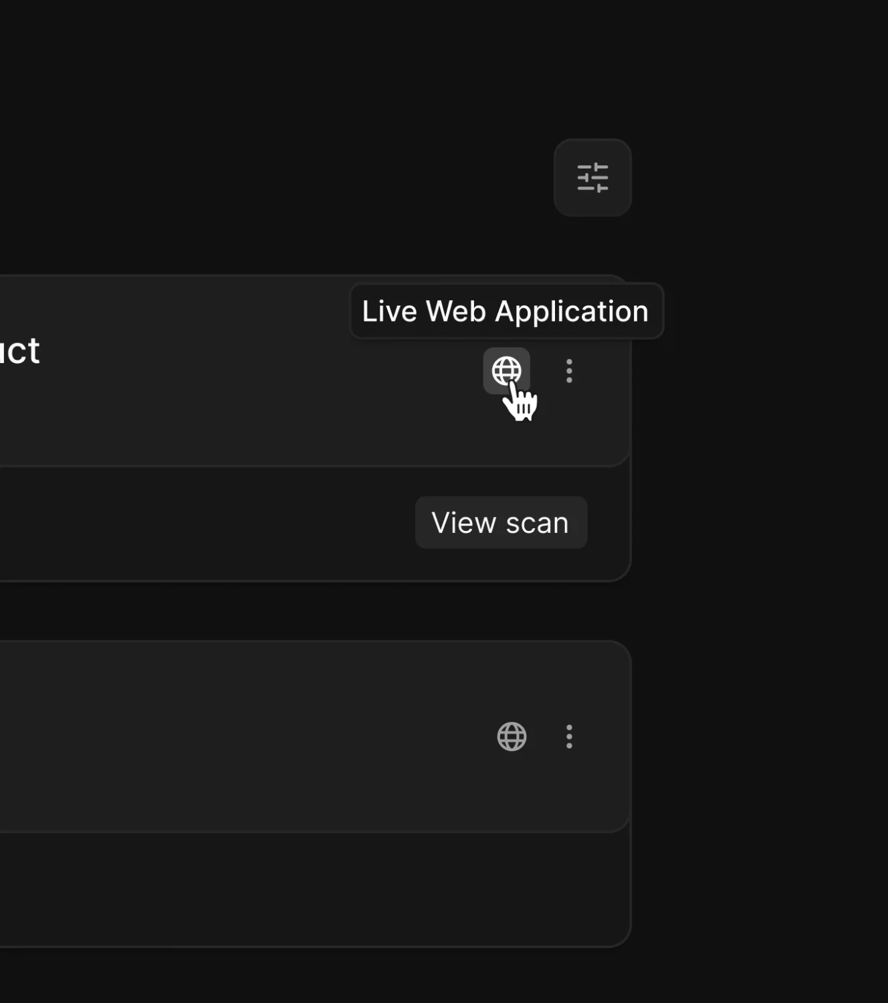The width and height of the screenshot is (888, 1003).
Task: Expand the second card's kebab options
Action: coord(569,737)
